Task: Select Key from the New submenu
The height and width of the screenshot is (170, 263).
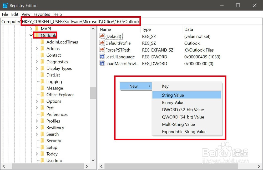Action: point(187,86)
